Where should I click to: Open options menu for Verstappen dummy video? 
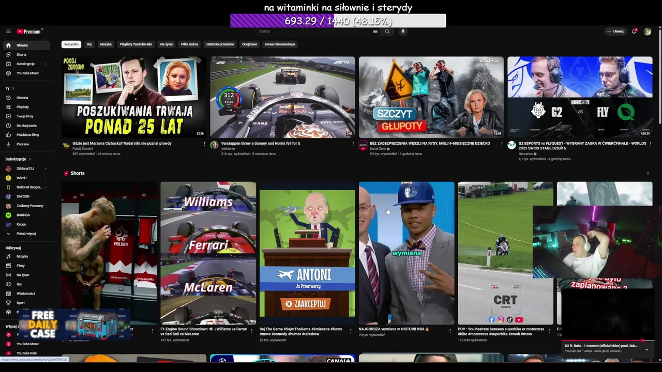point(353,144)
